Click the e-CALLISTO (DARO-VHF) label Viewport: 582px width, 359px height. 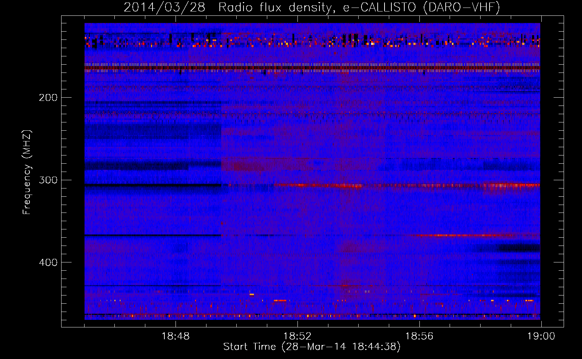point(422,7)
